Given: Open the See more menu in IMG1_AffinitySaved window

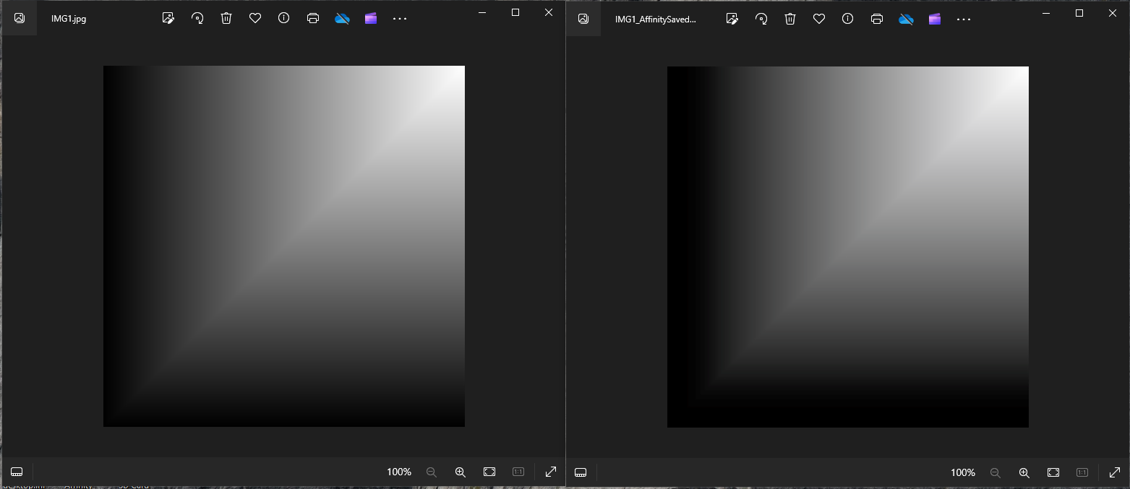Looking at the screenshot, I should click(x=964, y=19).
